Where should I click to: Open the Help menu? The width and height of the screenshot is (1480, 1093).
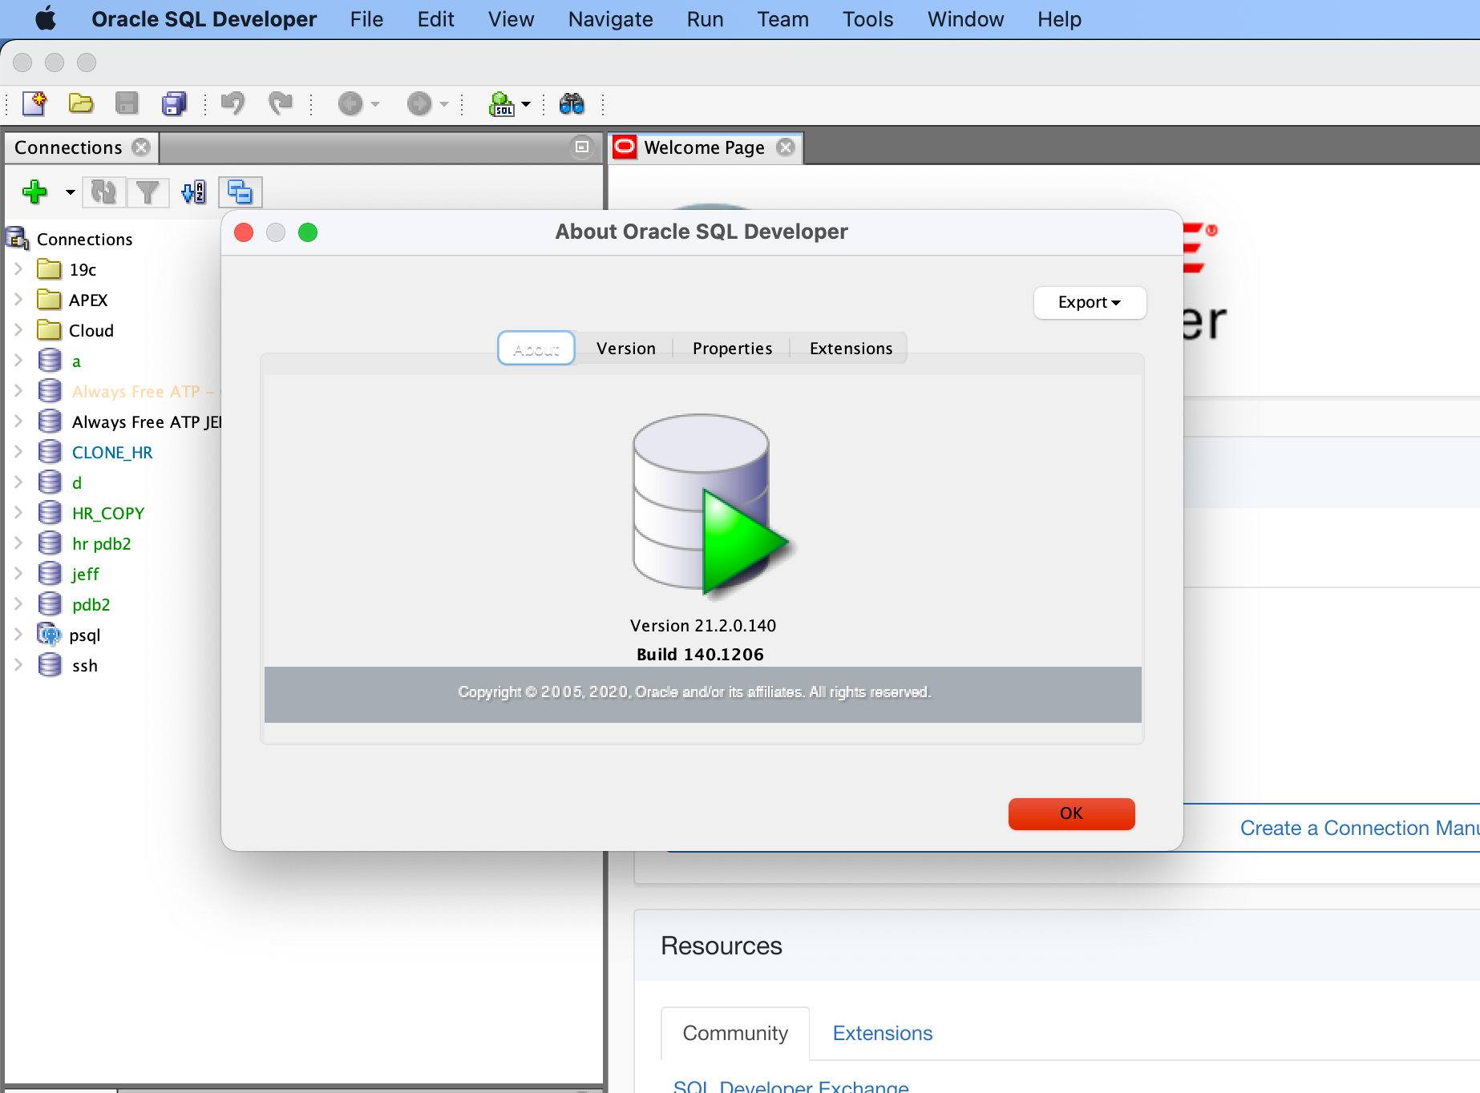[x=1059, y=19]
